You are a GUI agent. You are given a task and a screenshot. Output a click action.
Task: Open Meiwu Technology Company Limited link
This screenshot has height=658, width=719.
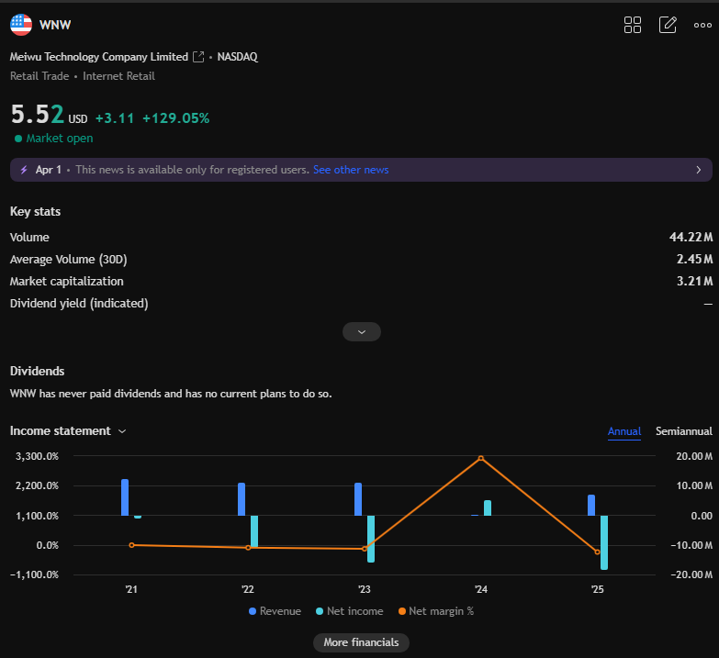point(99,57)
